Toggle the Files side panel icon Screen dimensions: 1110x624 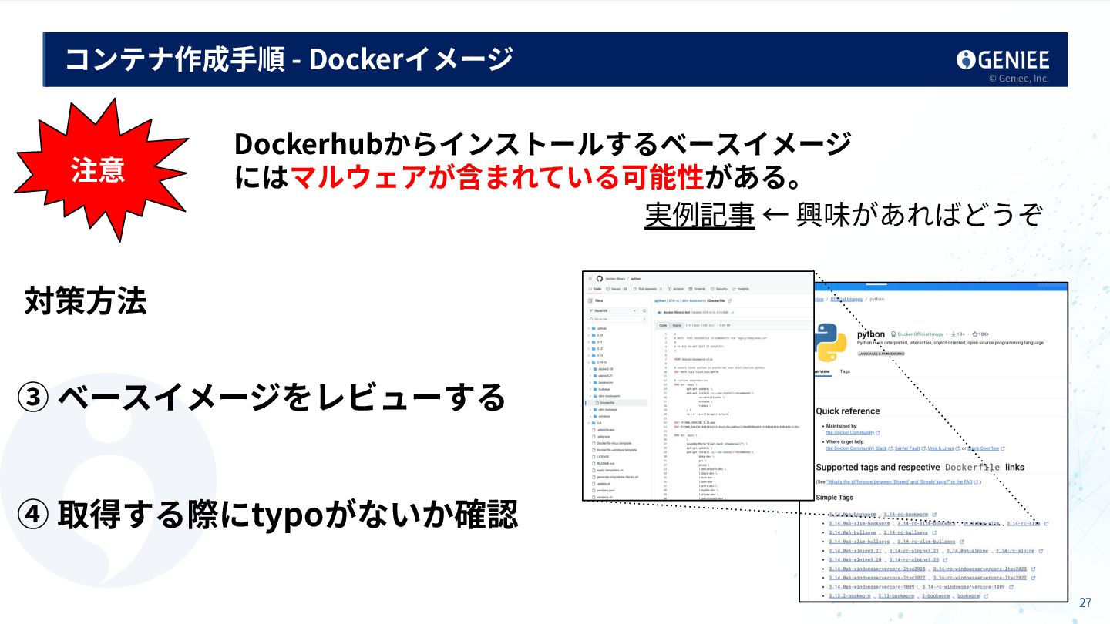[x=590, y=300]
